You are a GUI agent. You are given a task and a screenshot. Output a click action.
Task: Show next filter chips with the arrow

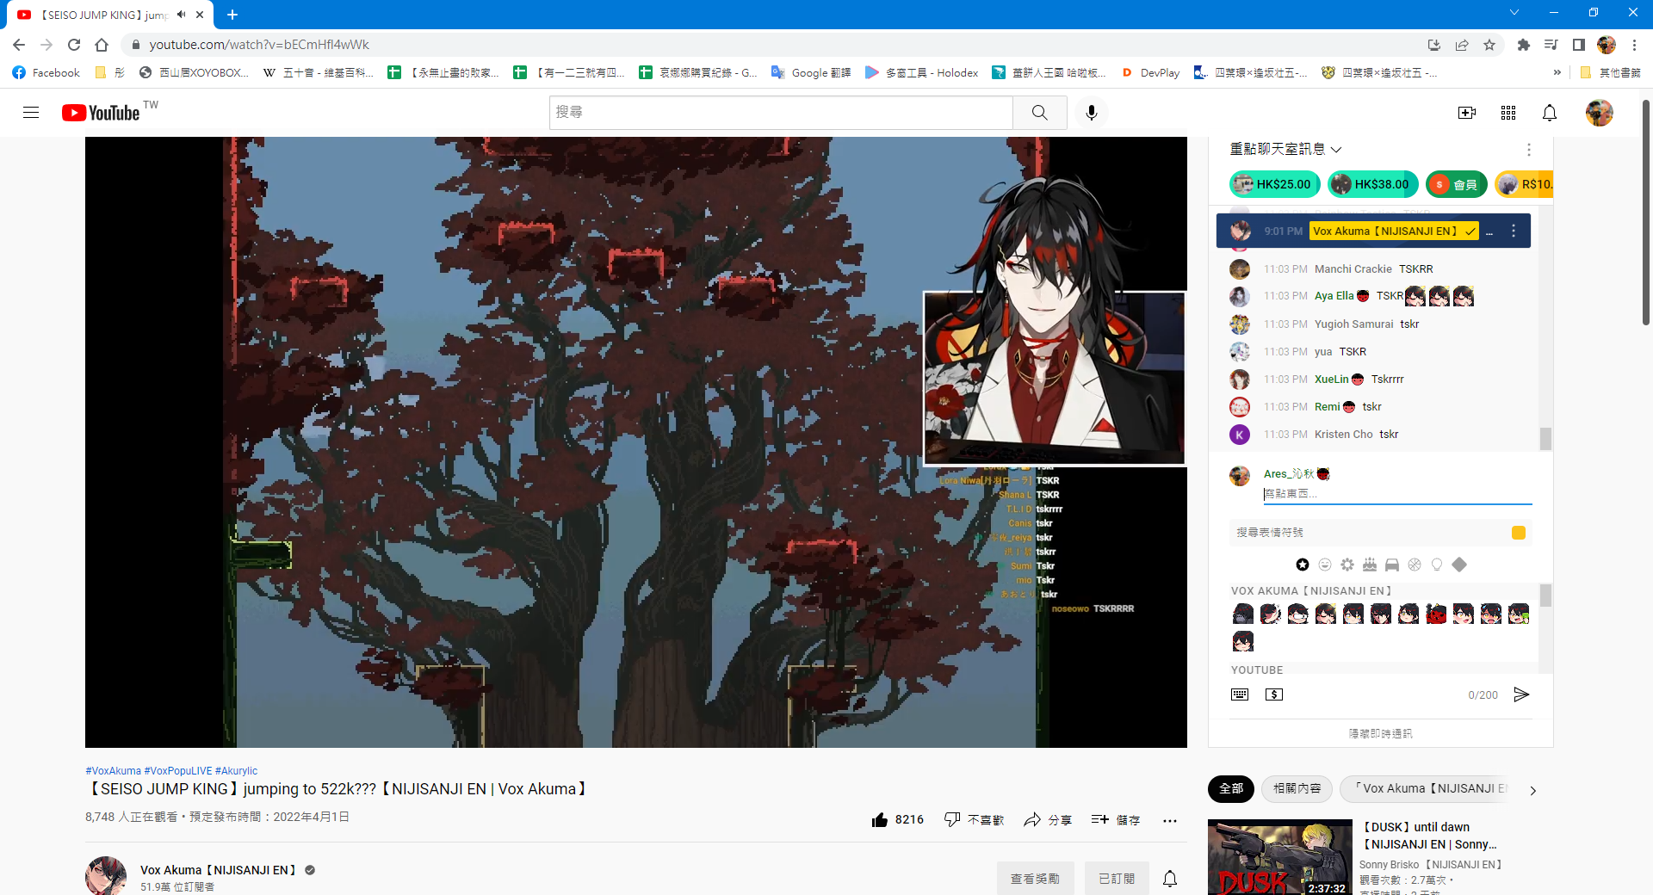1532,790
